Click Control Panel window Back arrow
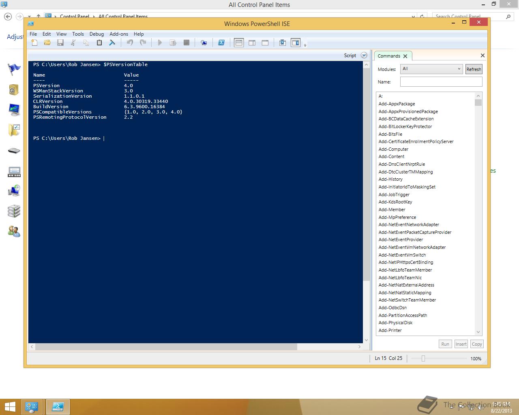 8,17
